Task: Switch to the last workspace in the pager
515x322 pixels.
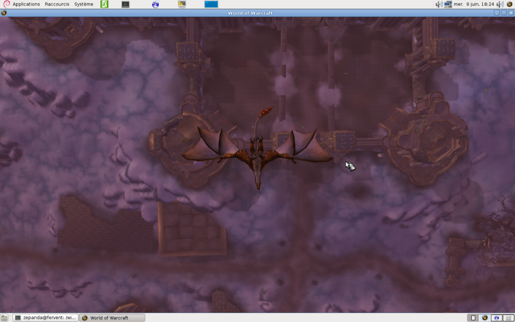Action: click(508, 318)
